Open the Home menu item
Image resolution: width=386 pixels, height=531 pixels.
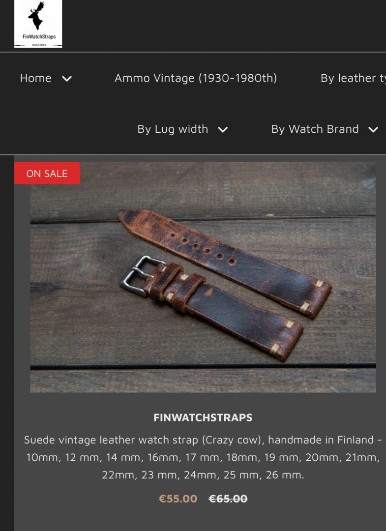pos(35,78)
